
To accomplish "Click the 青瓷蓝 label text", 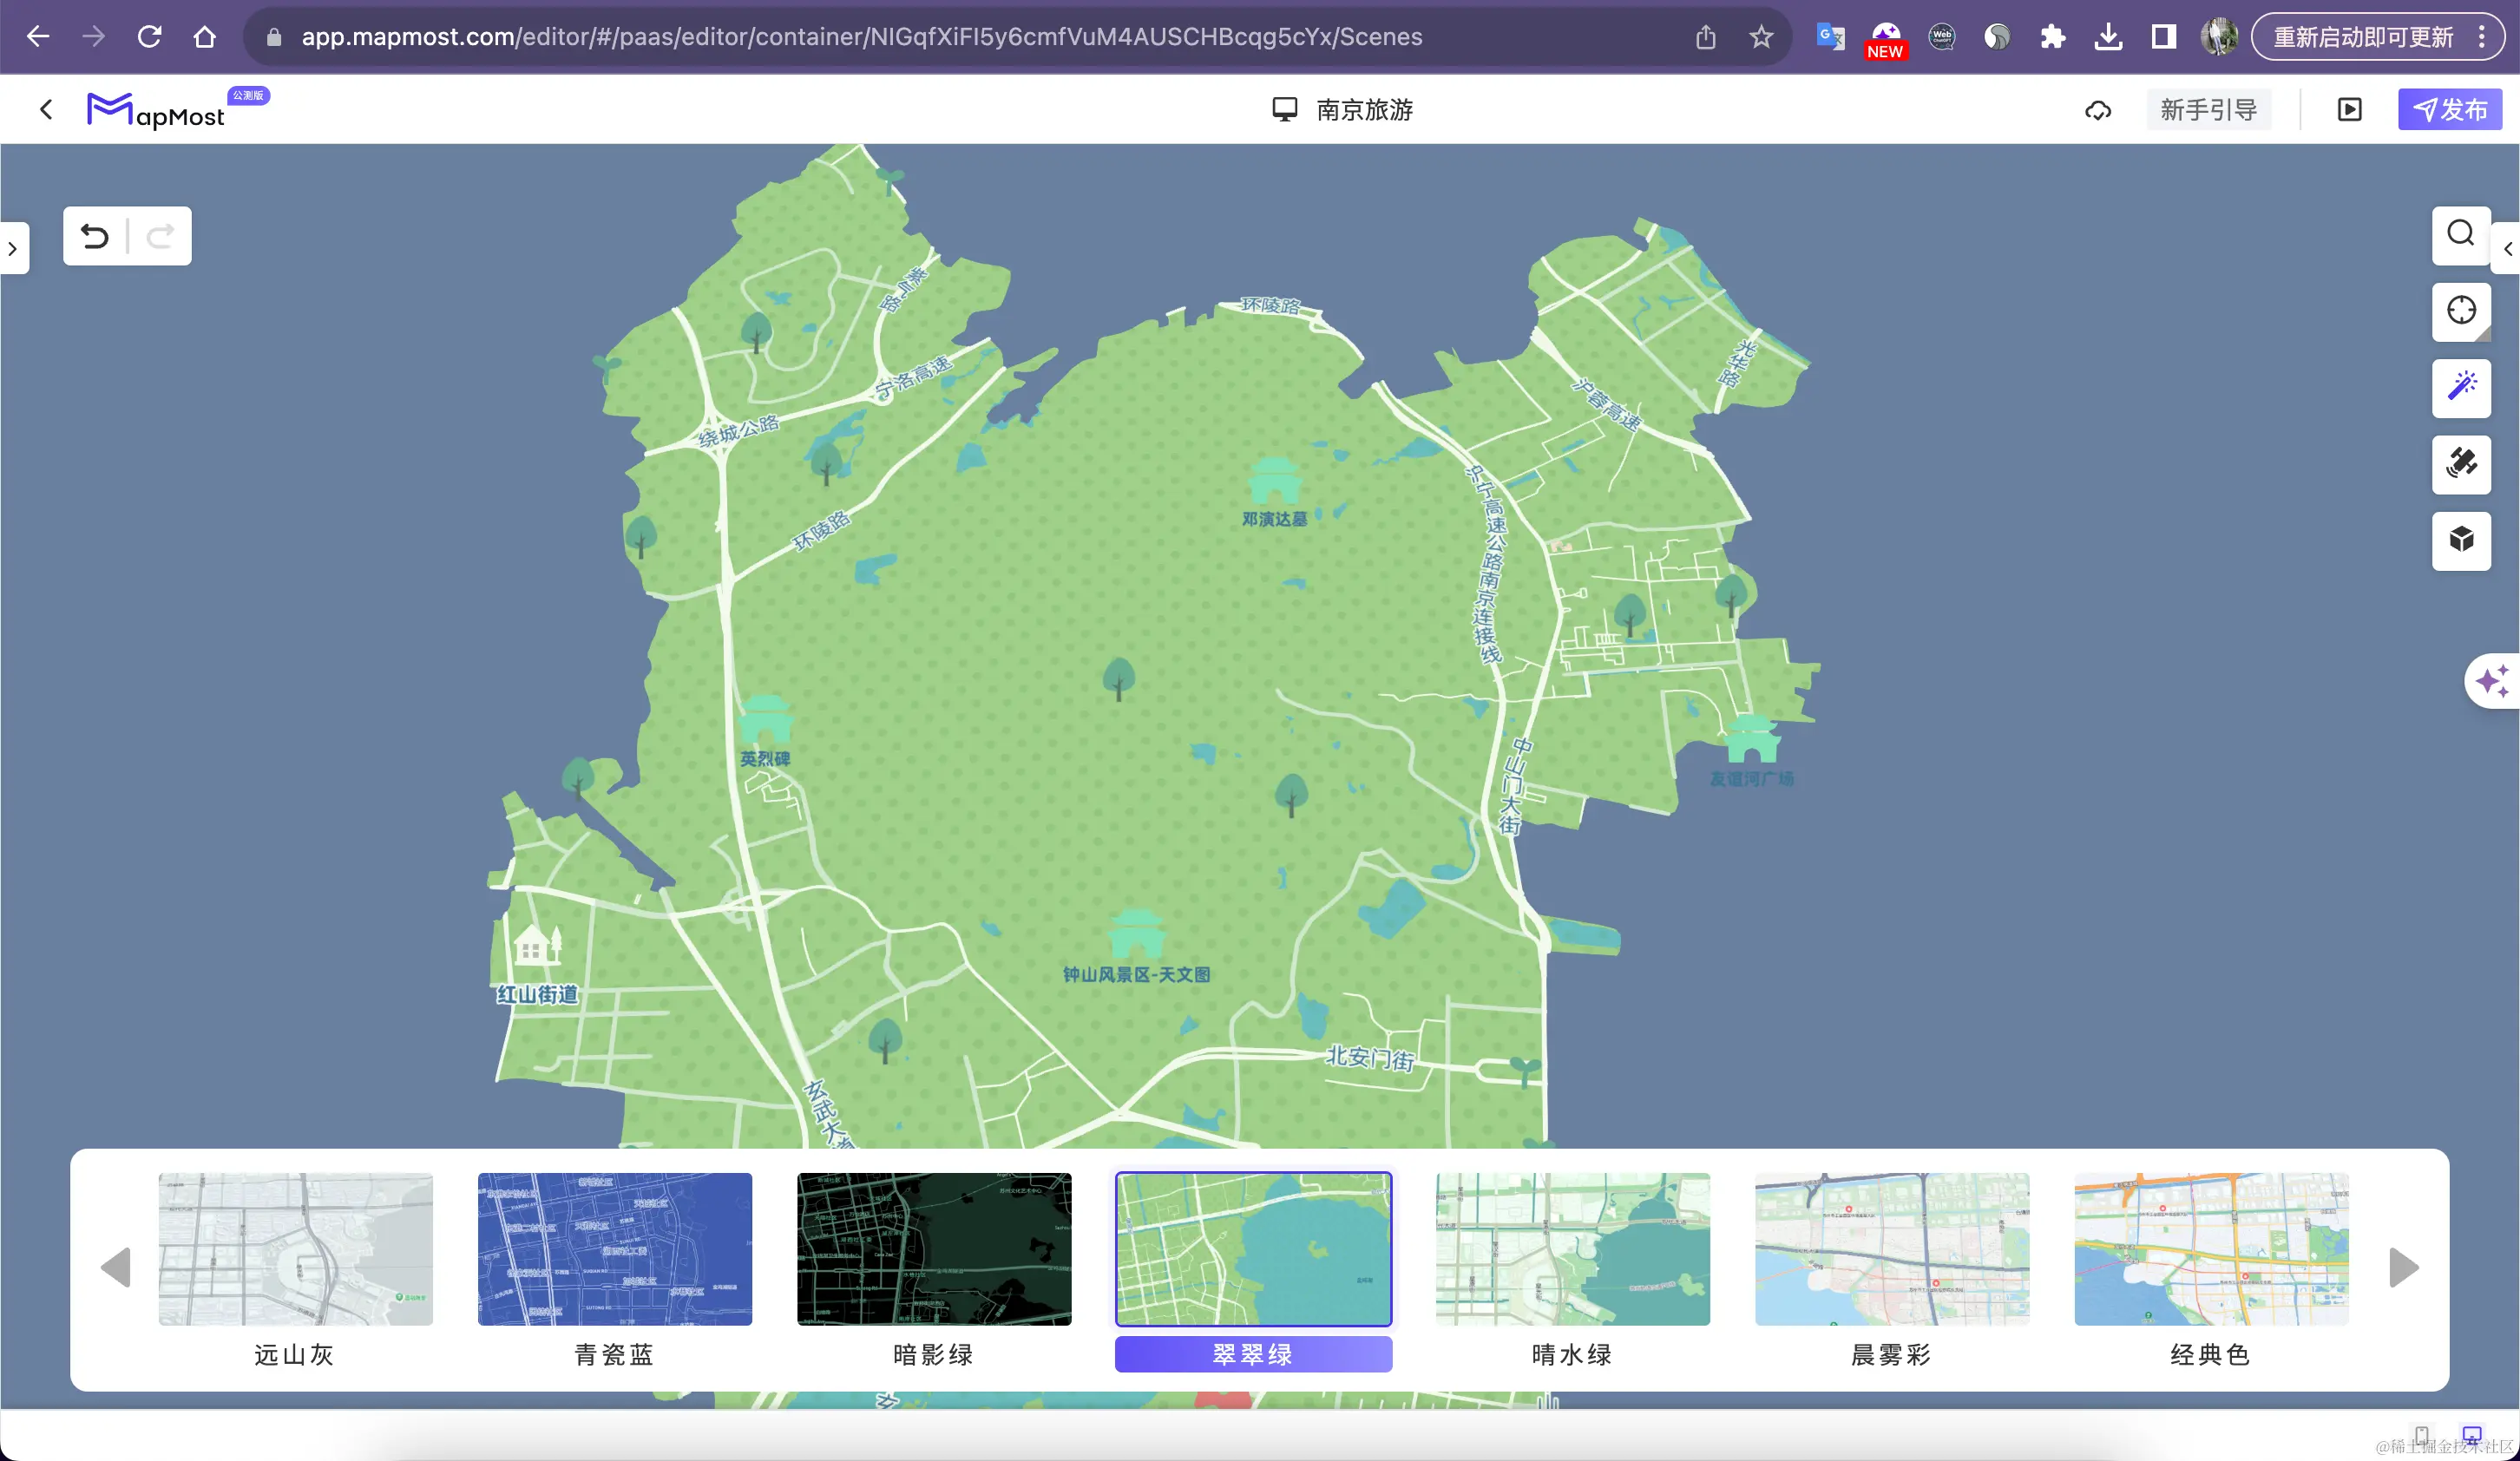I will [614, 1355].
